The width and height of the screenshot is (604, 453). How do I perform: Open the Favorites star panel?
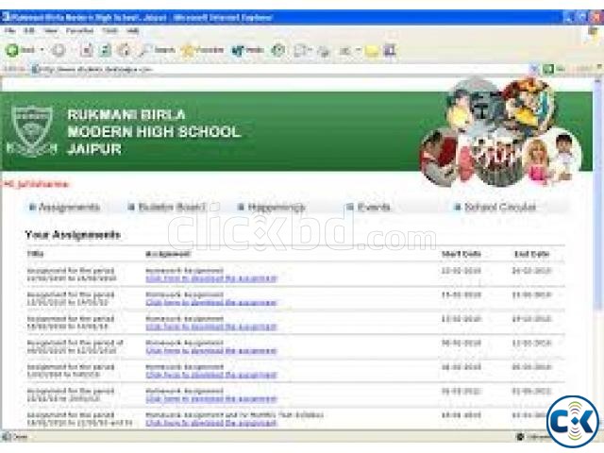click(203, 50)
